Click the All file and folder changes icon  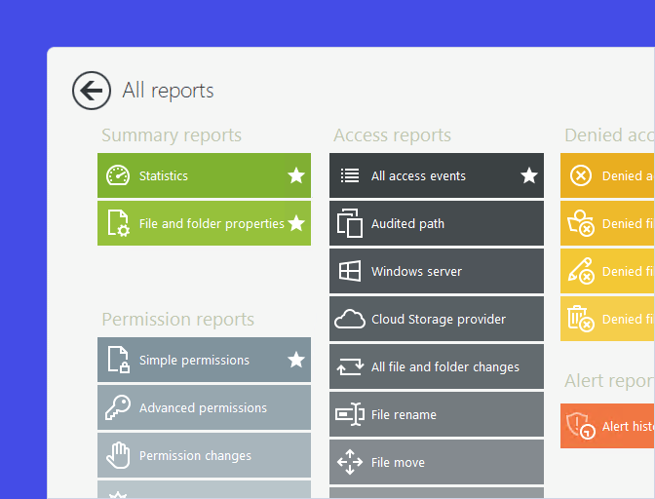[x=349, y=366]
